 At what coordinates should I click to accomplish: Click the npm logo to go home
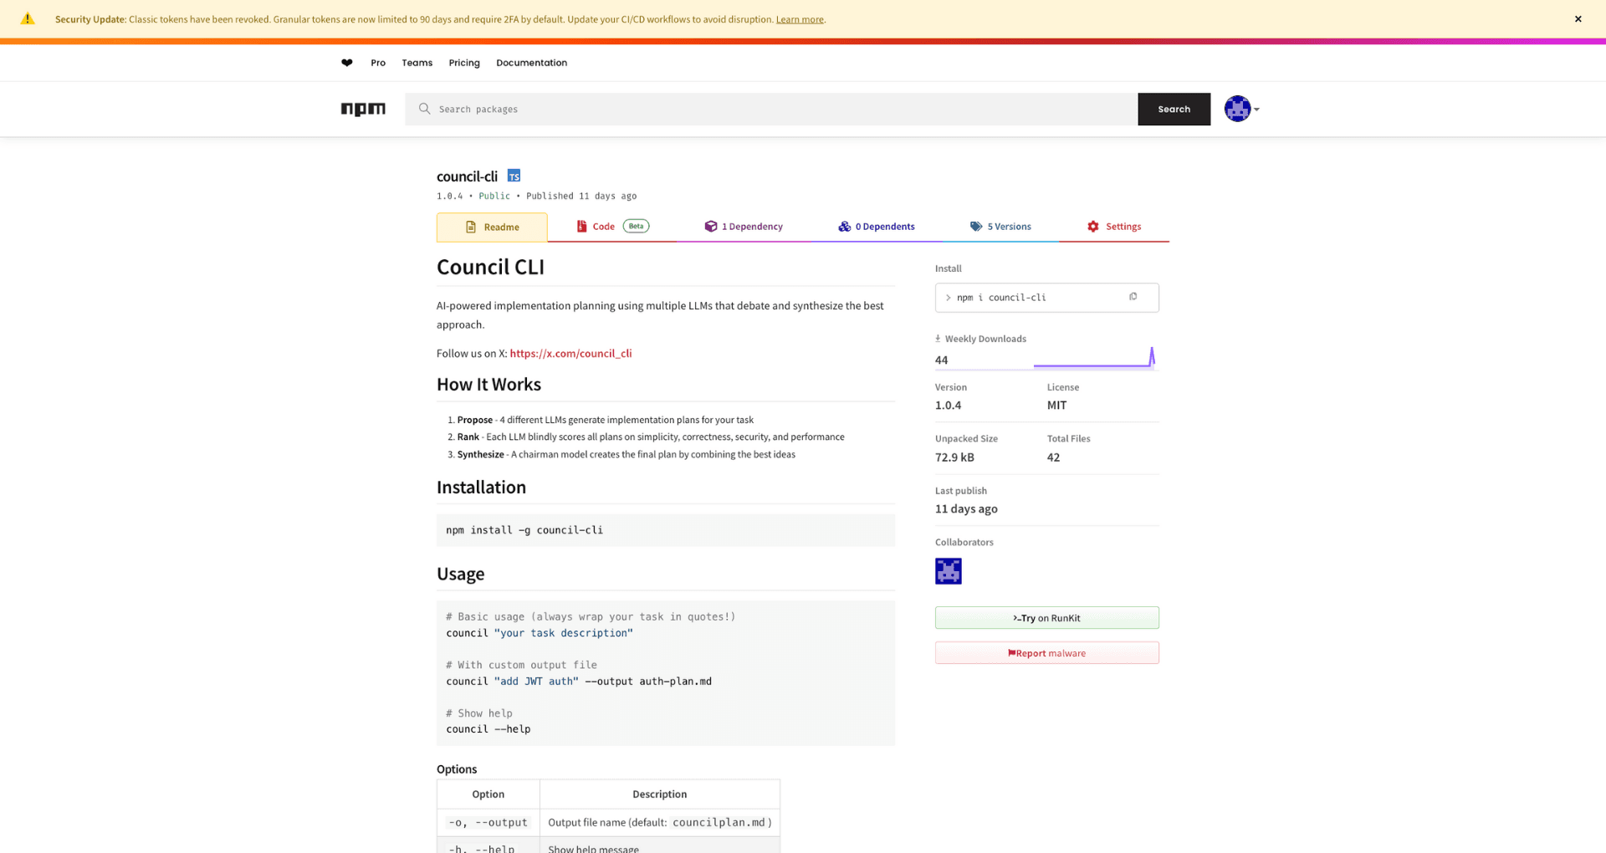pyautogui.click(x=362, y=109)
